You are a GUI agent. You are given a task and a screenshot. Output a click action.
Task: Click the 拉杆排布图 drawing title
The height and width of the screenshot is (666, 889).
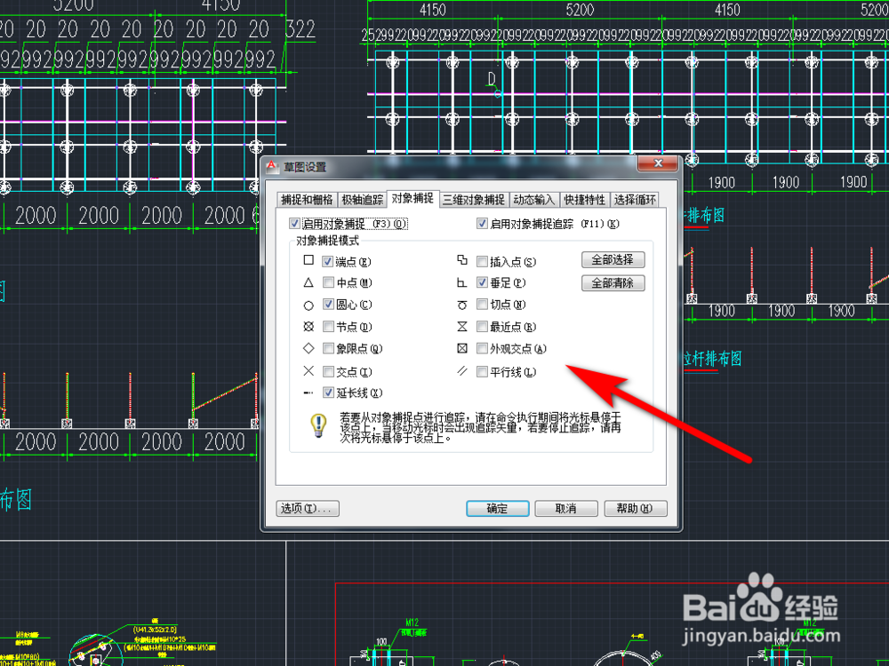[x=711, y=359]
